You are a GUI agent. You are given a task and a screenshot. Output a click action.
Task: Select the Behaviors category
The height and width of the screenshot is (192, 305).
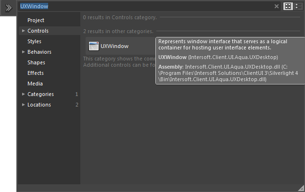coord(39,52)
